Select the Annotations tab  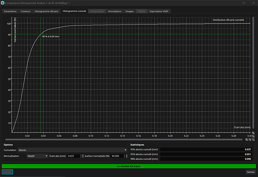click(x=114, y=11)
